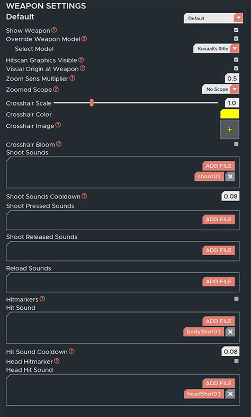Click help icon next to Show Weapon
The image size is (251, 417).
point(54,30)
